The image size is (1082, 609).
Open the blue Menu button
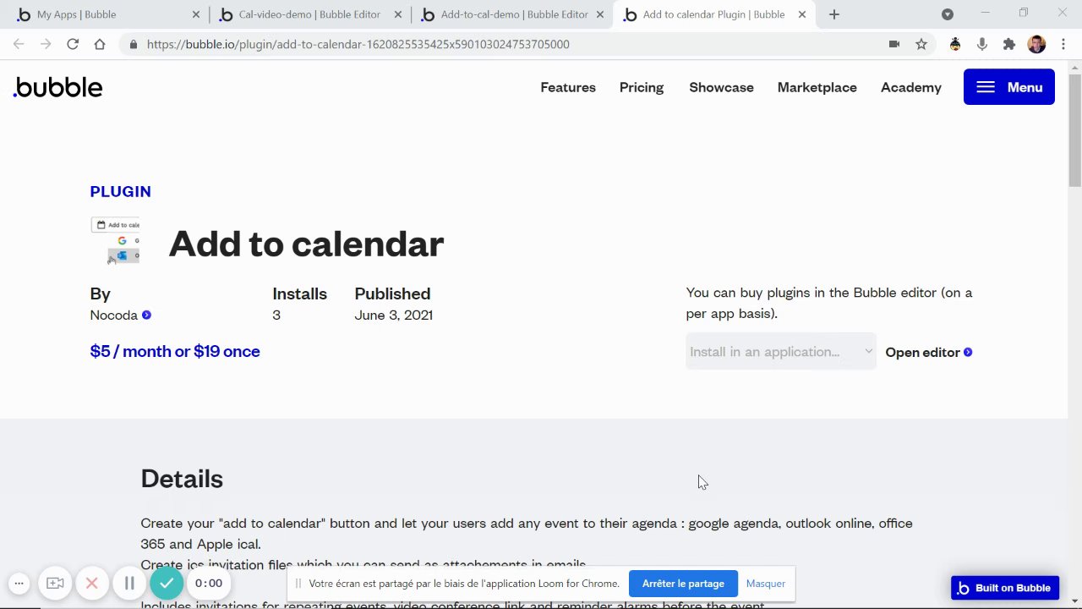(1008, 87)
